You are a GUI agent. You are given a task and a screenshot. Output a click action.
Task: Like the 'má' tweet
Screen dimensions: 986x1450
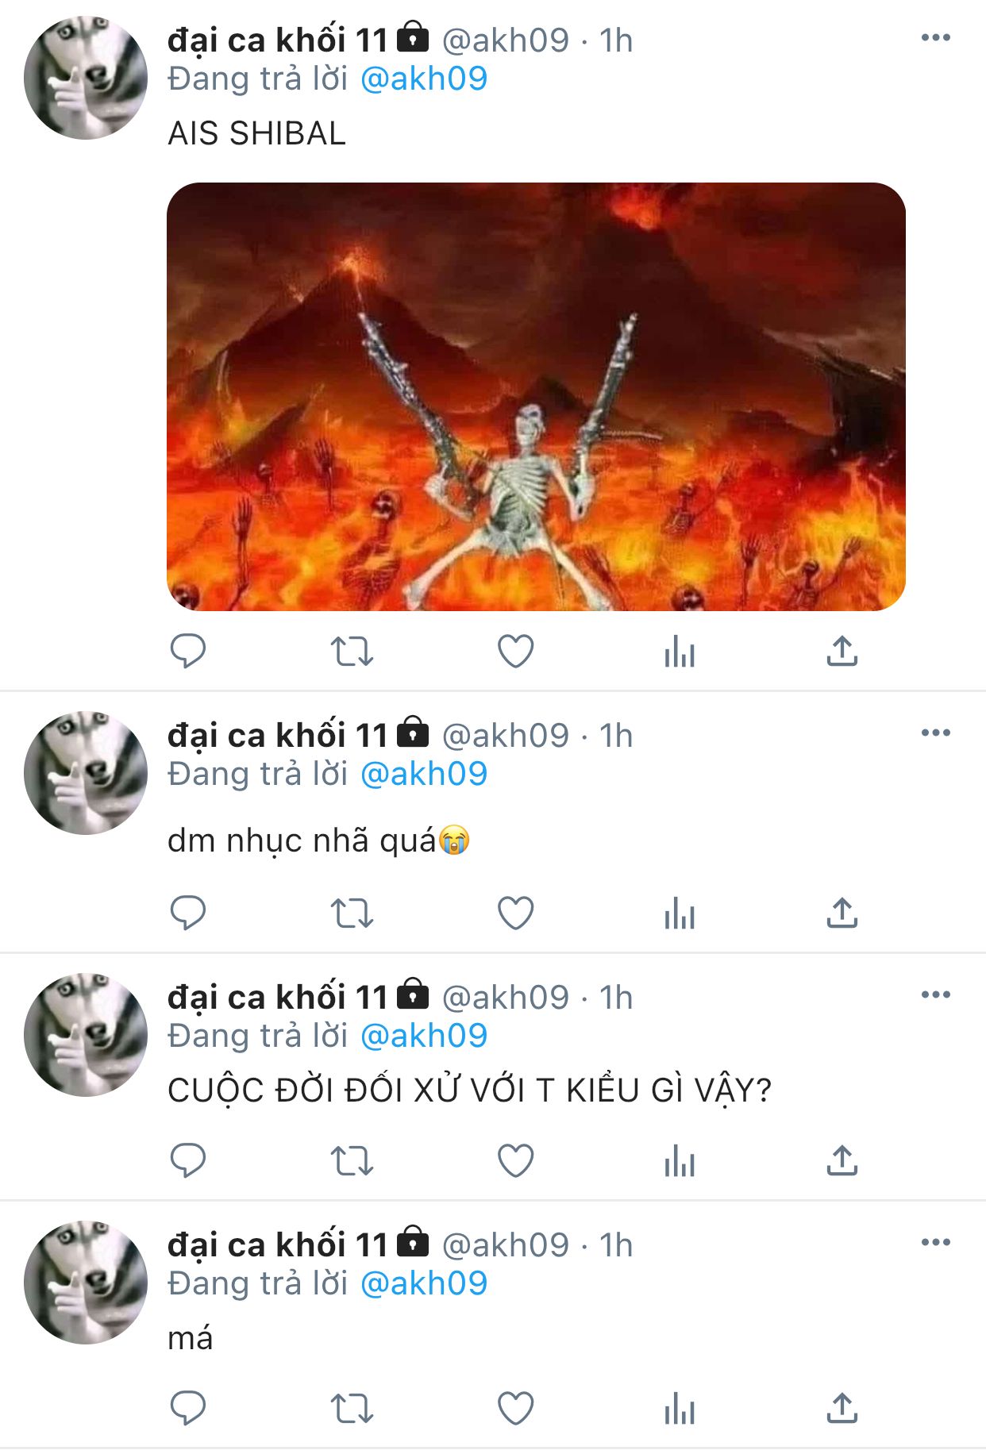click(515, 1409)
